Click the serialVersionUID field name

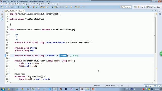(55, 42)
